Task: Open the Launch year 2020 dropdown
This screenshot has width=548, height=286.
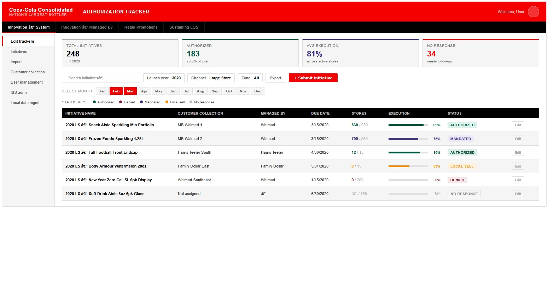Action: (164, 78)
